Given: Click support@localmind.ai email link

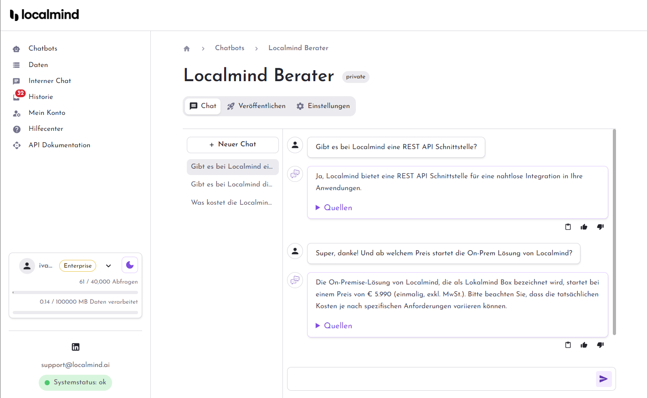Looking at the screenshot, I should (x=75, y=365).
